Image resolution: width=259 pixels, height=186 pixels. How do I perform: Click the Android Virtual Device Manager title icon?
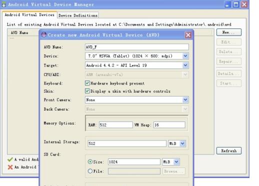(x=3, y=4)
